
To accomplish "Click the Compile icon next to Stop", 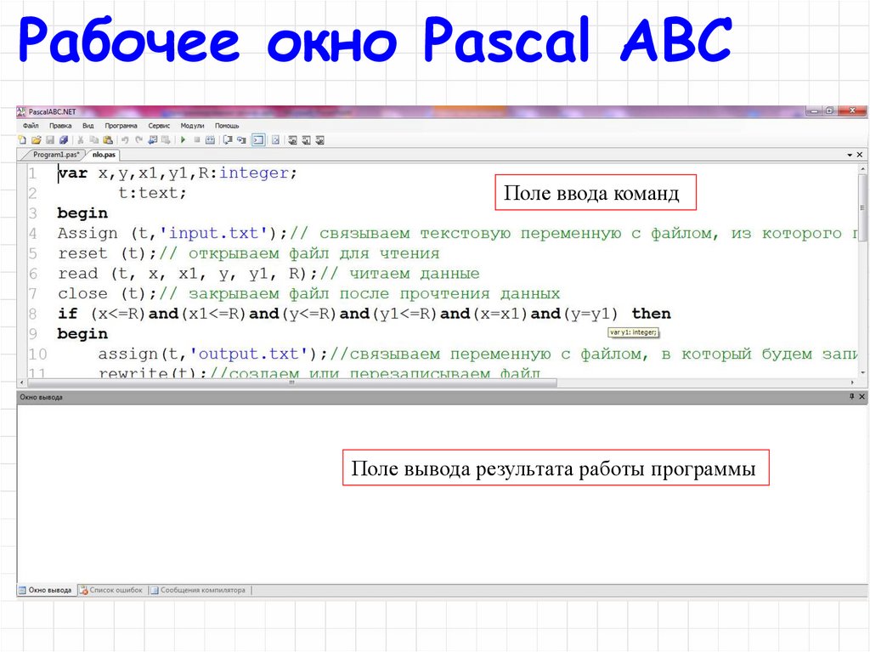I will pyautogui.click(x=211, y=140).
